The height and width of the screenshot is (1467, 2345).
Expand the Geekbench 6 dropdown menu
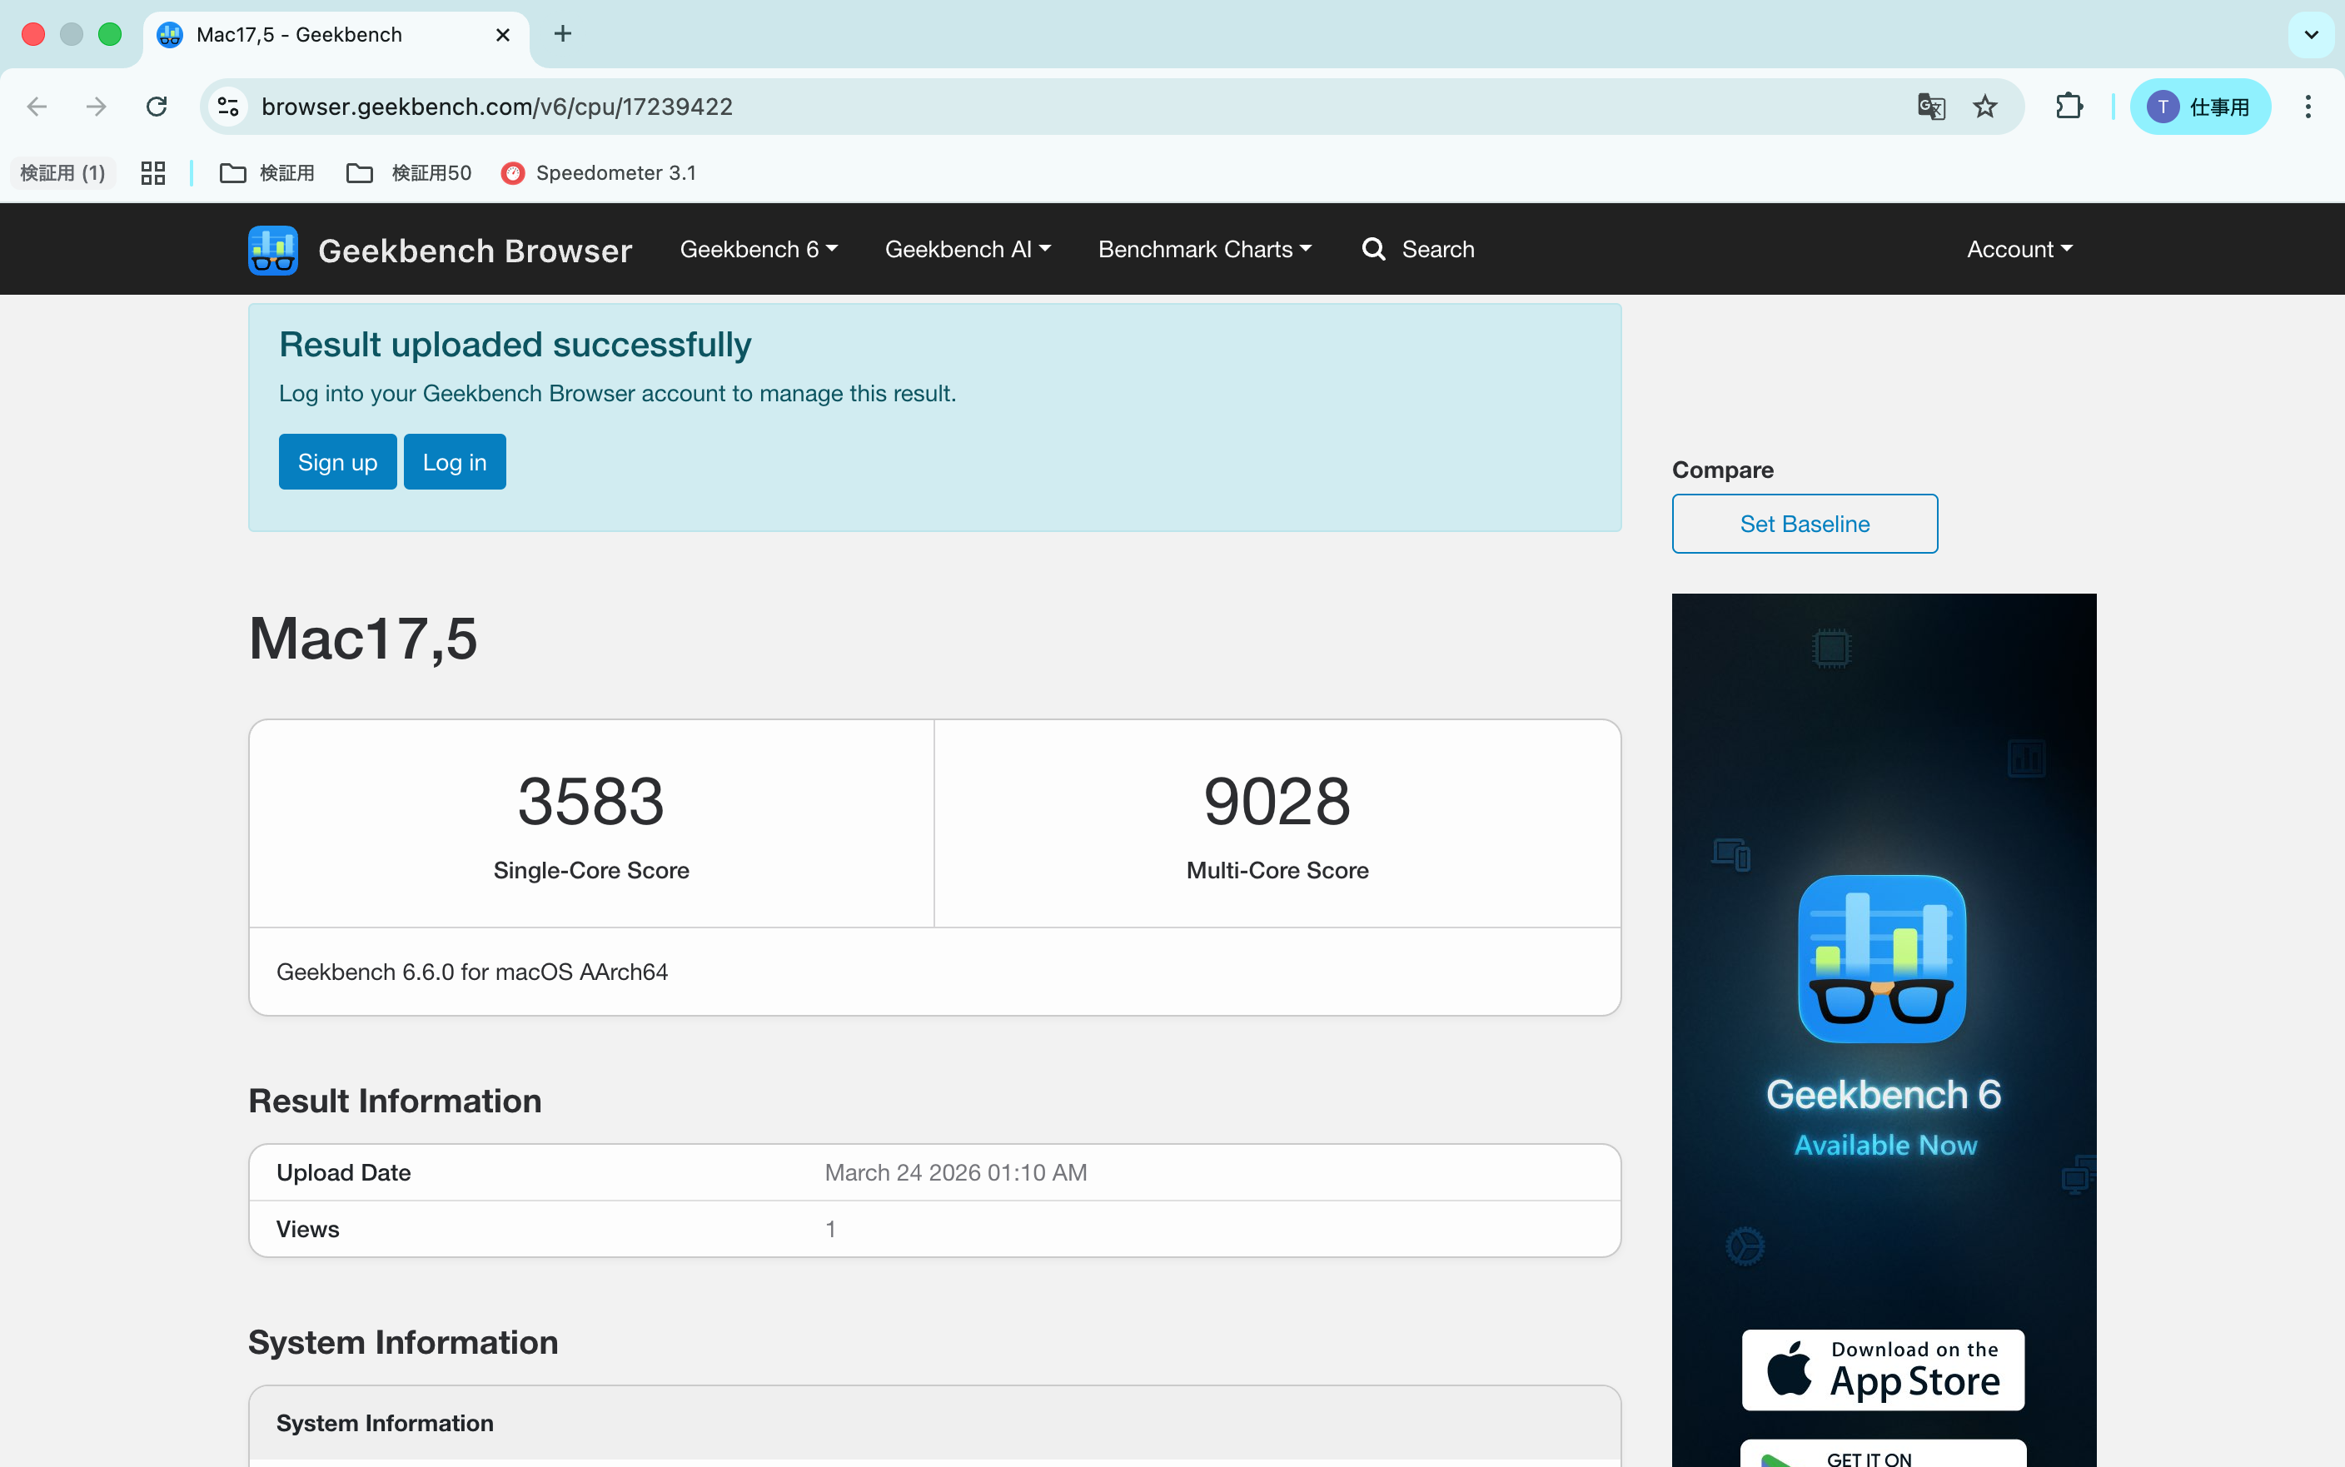pos(758,249)
